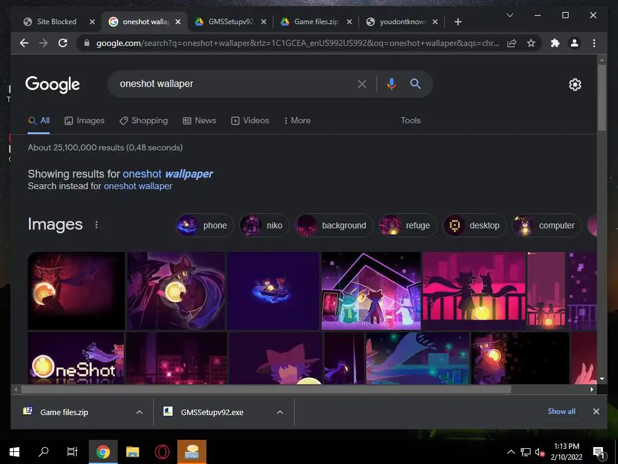Close the oneshot wallpaper tab
Image resolution: width=618 pixels, height=464 pixels.
(178, 22)
